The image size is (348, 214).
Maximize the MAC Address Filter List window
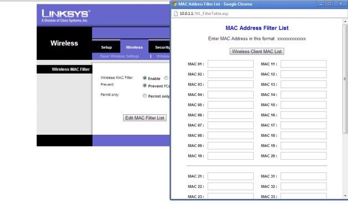329,4
